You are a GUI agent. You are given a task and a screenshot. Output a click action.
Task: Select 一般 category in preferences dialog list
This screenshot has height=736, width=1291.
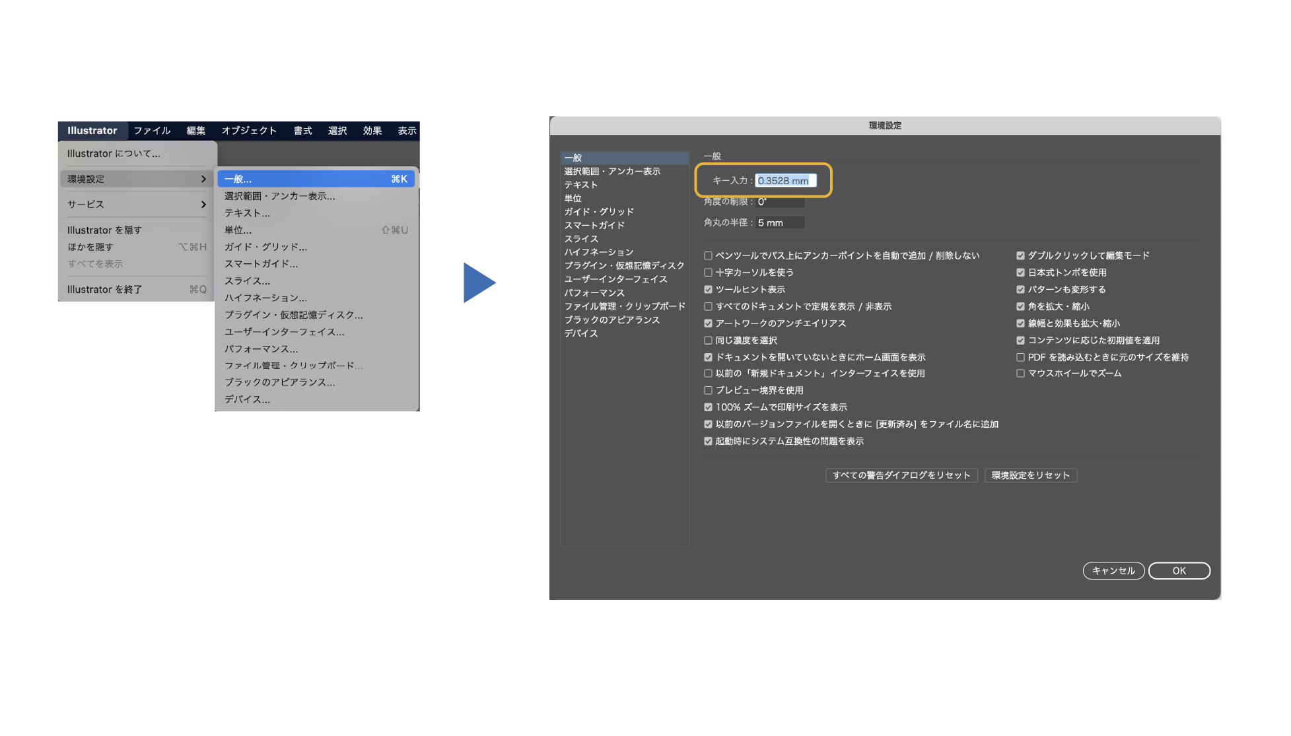pos(624,158)
